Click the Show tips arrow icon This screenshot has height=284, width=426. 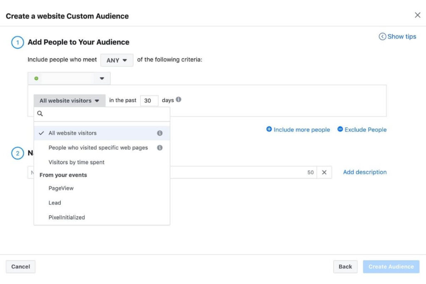(x=382, y=37)
